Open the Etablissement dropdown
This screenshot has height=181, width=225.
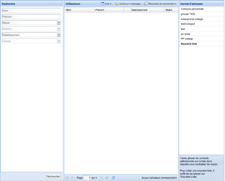[59, 35]
